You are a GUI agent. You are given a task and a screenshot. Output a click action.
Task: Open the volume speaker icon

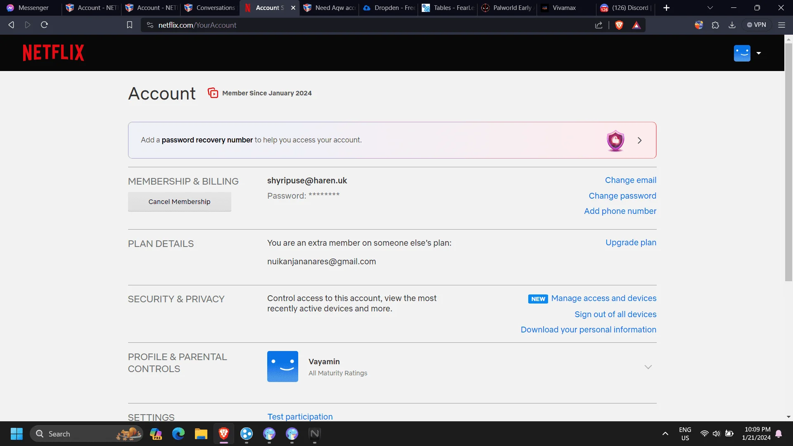tap(716, 434)
